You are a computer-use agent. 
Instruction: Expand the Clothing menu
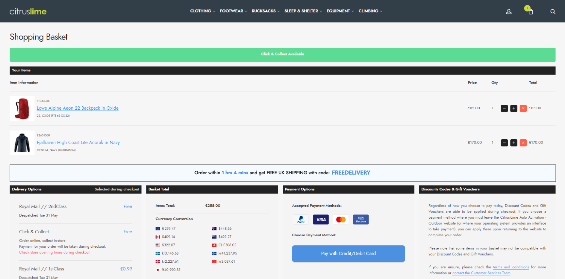203,11
